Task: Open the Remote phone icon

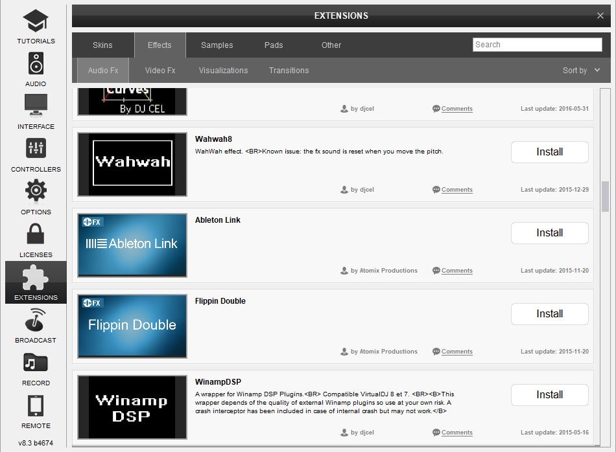Action: (x=36, y=405)
